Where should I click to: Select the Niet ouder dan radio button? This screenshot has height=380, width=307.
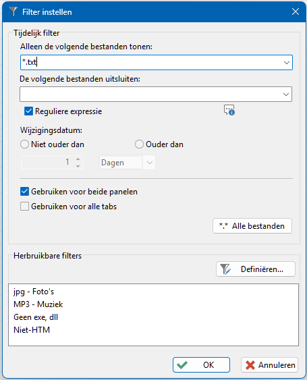tap(24, 144)
